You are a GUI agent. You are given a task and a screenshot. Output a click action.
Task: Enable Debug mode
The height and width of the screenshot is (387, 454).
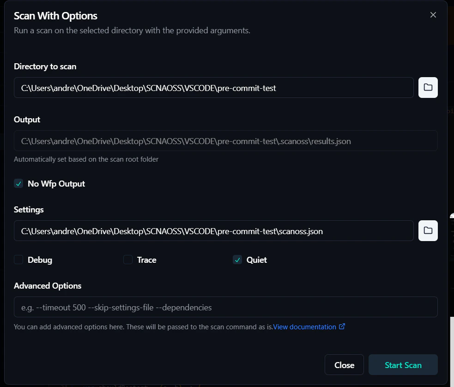(x=18, y=260)
